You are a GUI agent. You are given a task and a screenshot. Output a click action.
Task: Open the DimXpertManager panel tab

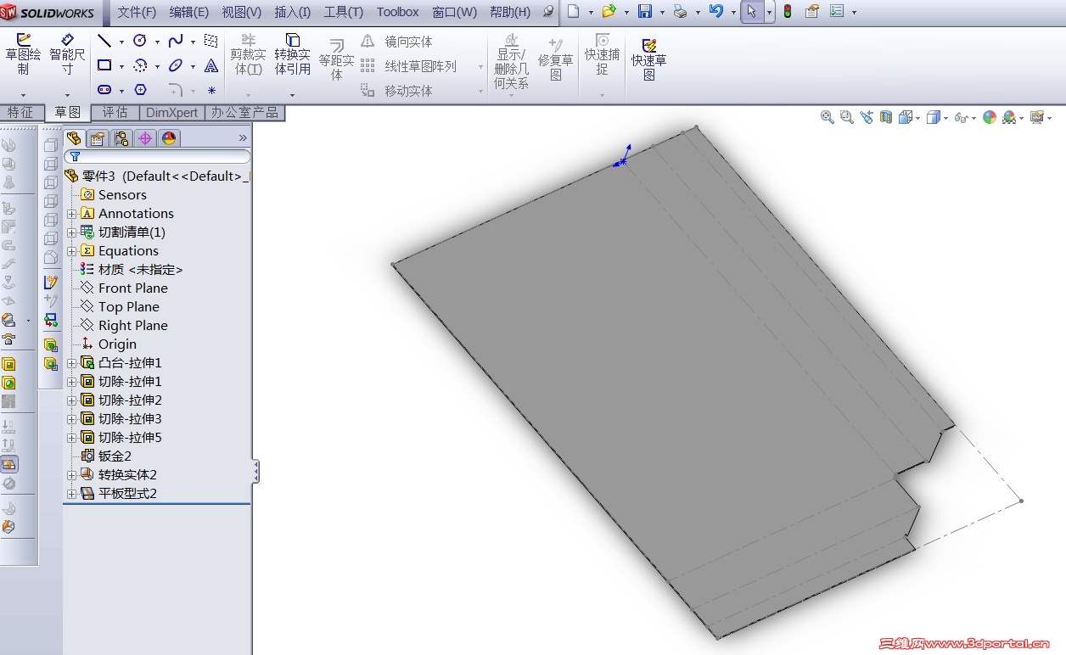coord(145,138)
